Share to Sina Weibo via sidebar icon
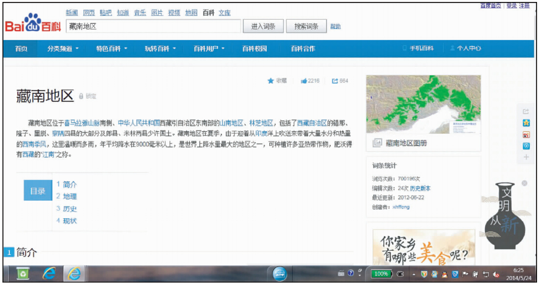This screenshot has width=539, height=285. pos(526,135)
